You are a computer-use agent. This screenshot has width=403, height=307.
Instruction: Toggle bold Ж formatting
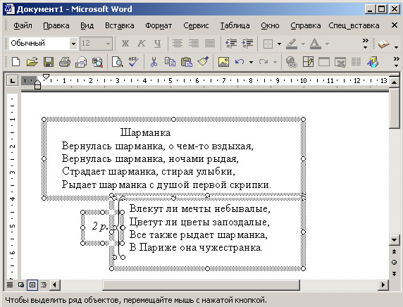(x=125, y=44)
